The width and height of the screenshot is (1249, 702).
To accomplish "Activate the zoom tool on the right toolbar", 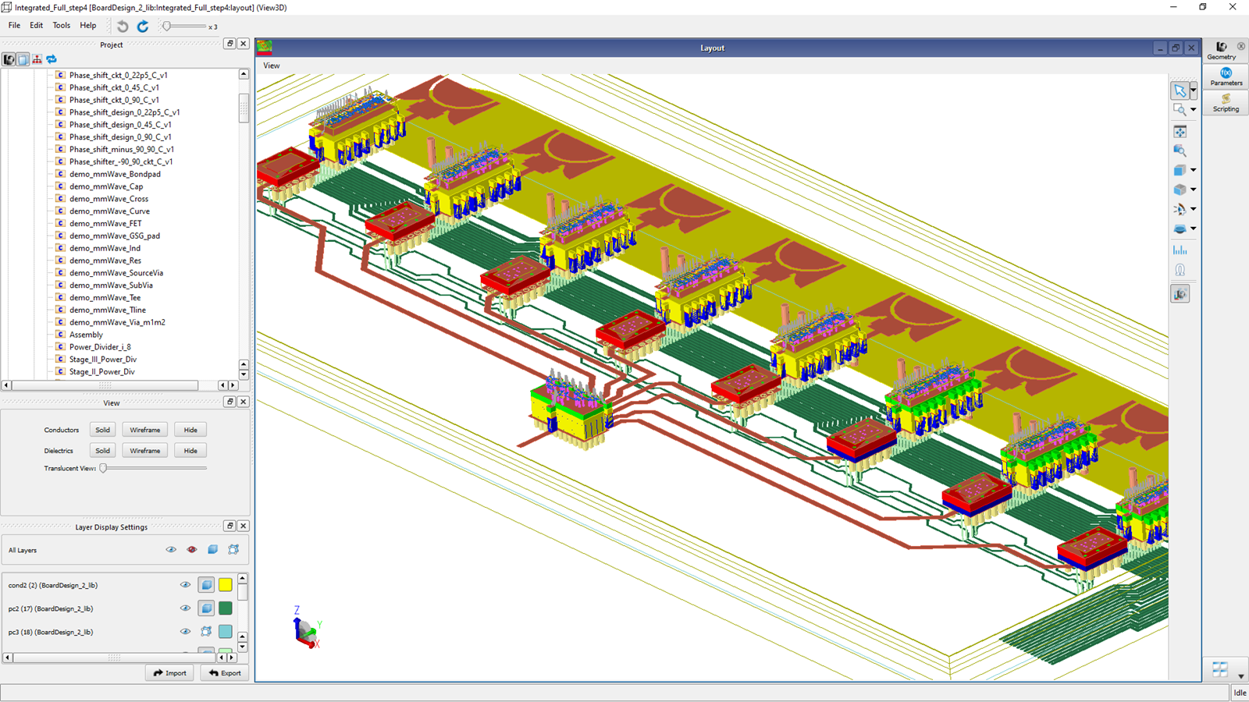I will [x=1180, y=109].
